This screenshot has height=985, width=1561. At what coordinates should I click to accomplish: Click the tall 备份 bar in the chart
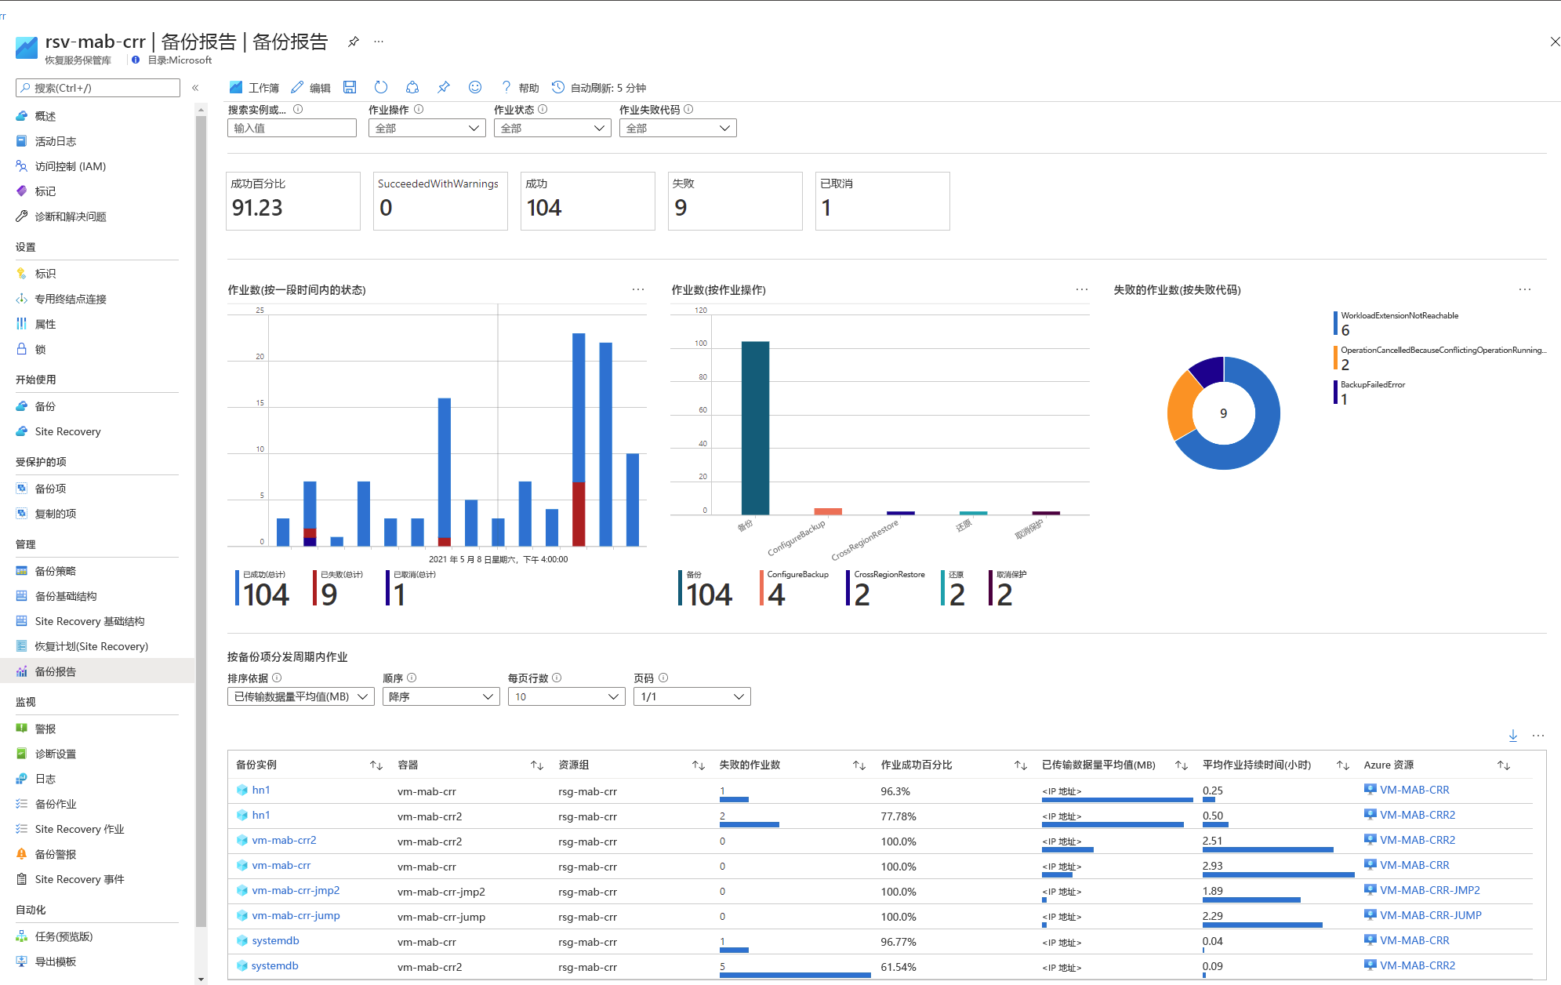click(755, 428)
